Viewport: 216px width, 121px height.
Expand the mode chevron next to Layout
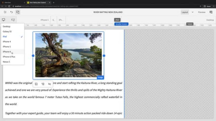192,12
